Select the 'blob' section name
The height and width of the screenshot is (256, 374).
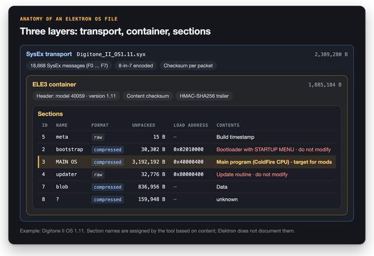tap(62, 186)
